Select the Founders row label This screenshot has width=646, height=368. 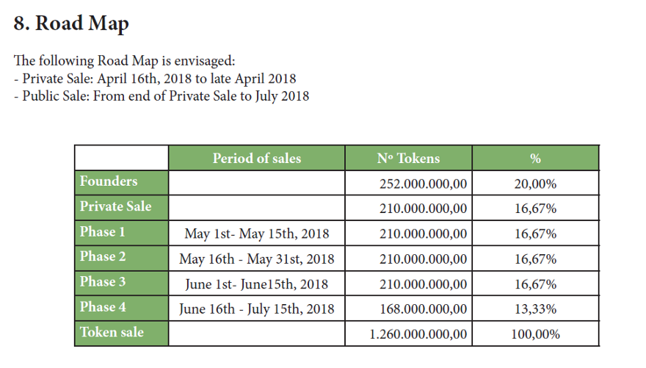(109, 181)
